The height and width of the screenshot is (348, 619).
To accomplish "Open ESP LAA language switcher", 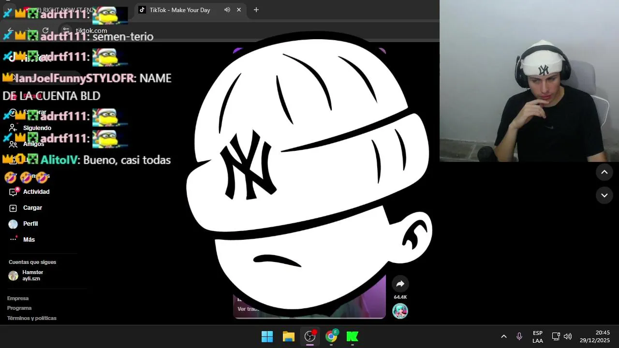I will click(x=538, y=337).
